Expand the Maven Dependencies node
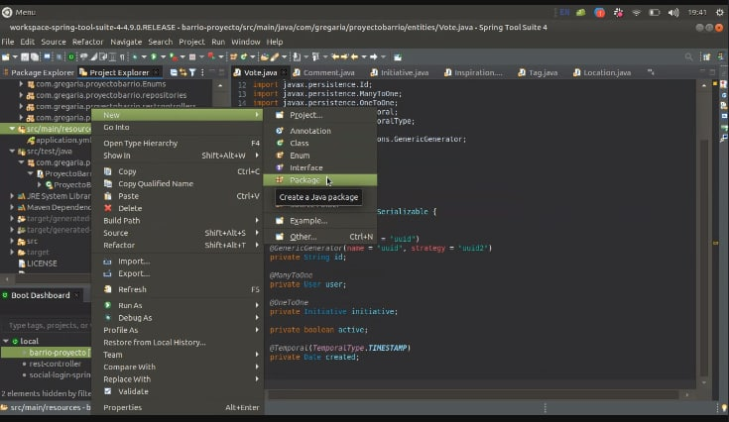 click(x=12, y=207)
